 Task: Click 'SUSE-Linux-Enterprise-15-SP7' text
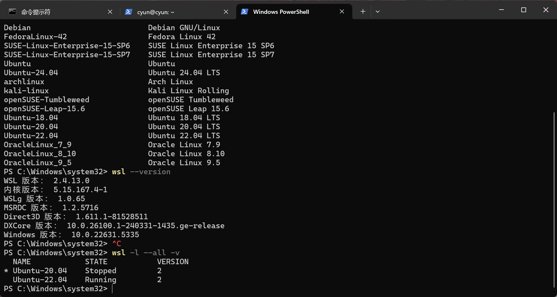(x=67, y=55)
